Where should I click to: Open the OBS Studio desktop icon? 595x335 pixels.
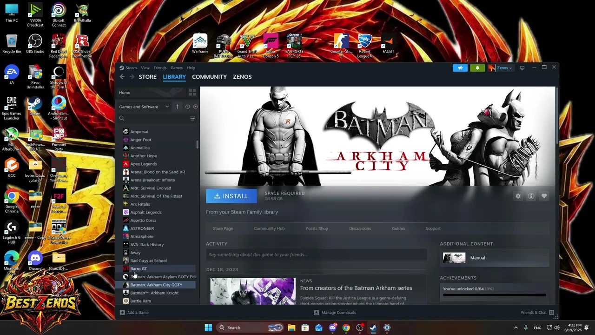(x=35, y=44)
